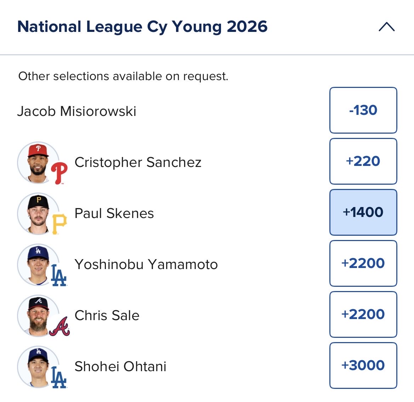414x402 pixels.
Task: Click the Jacob Misiorowski name
Action: (x=76, y=111)
